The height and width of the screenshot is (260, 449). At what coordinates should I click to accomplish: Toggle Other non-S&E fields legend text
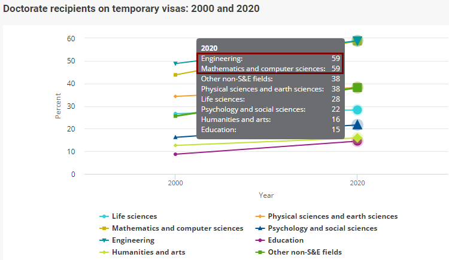click(305, 252)
